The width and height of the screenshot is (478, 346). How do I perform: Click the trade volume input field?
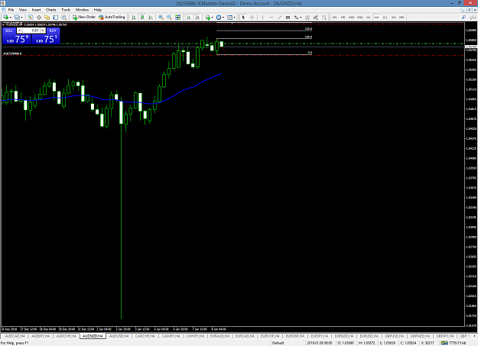coord(31,31)
